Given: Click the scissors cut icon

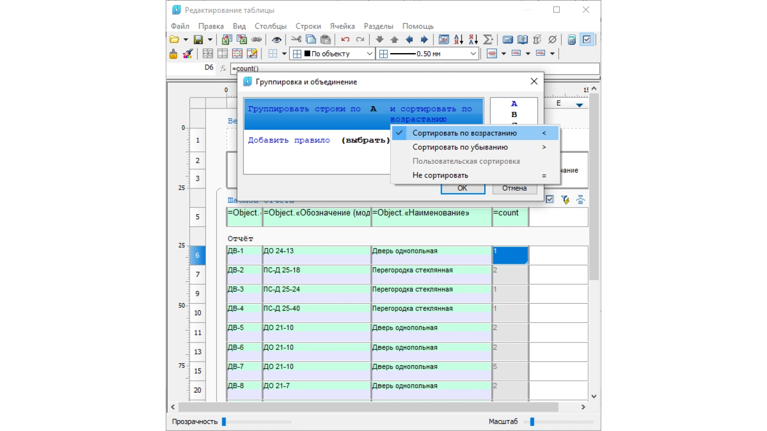Looking at the screenshot, I should click(296, 40).
